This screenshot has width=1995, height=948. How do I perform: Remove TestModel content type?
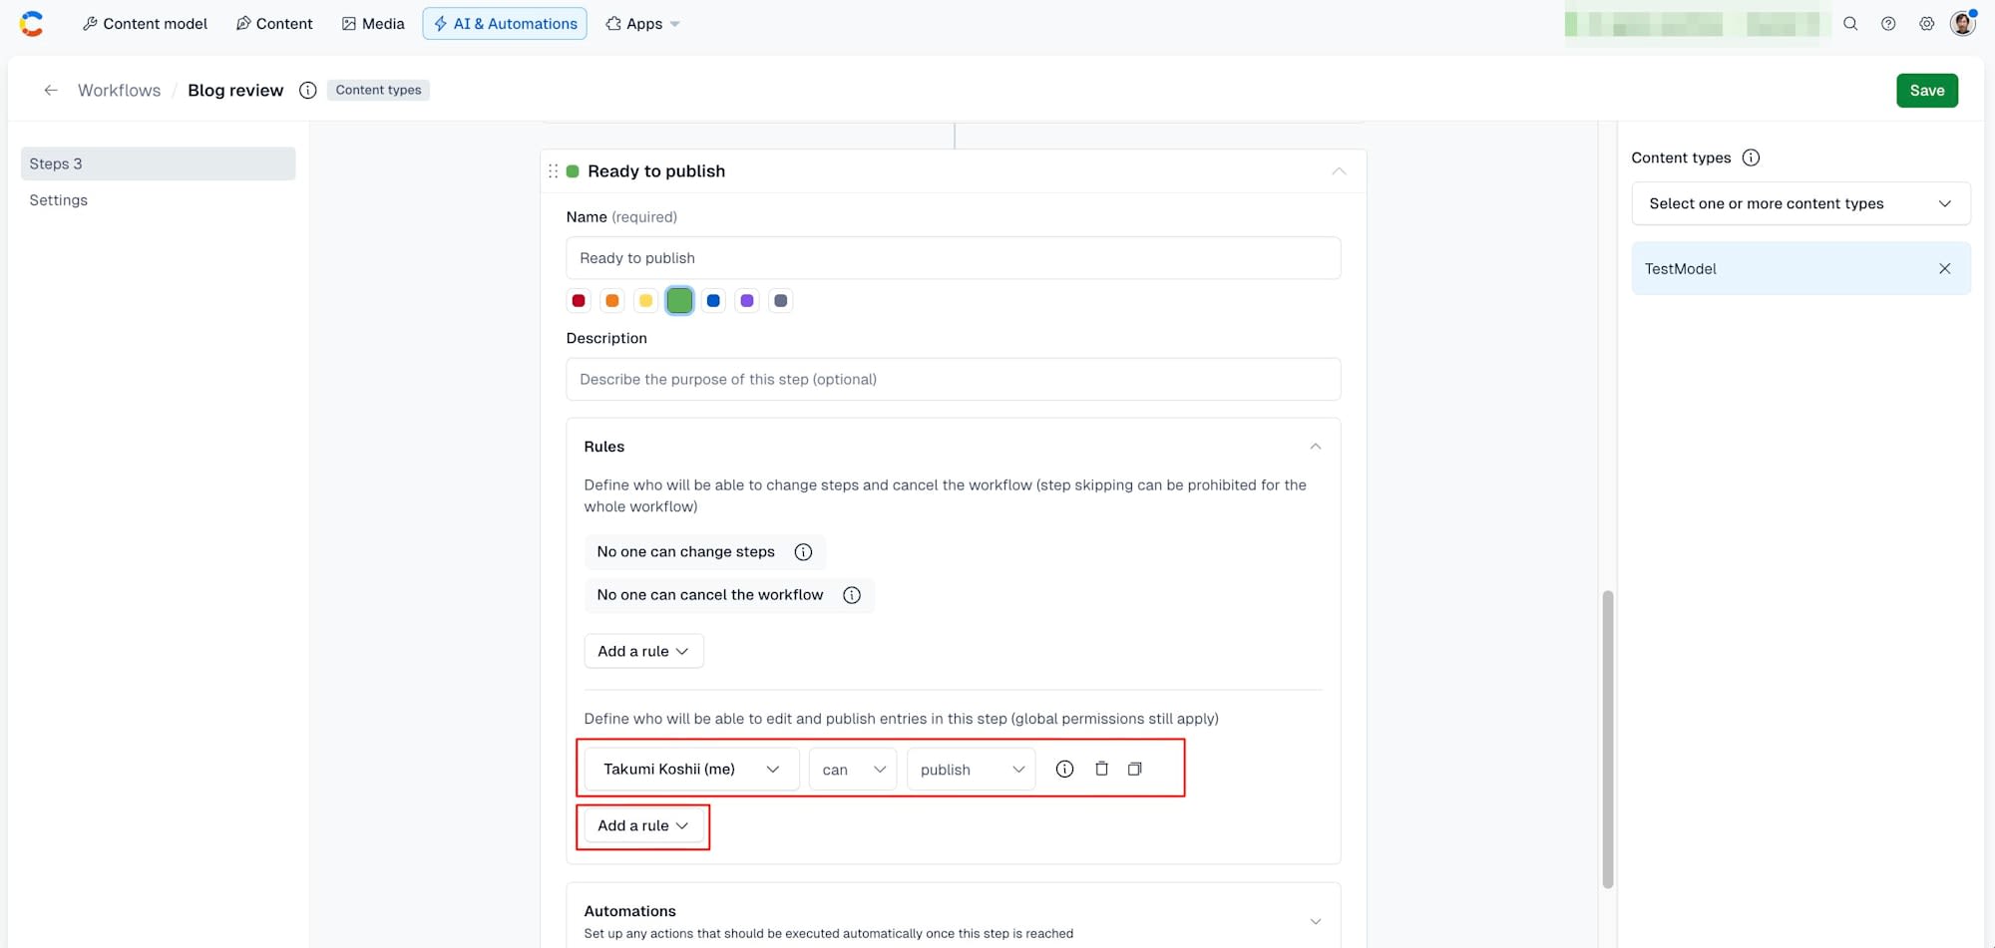click(x=1944, y=268)
